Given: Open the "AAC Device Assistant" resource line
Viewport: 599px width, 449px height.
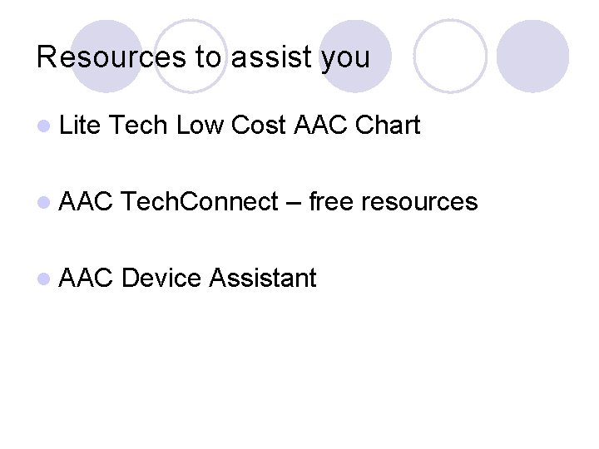Looking at the screenshot, I should [x=188, y=278].
